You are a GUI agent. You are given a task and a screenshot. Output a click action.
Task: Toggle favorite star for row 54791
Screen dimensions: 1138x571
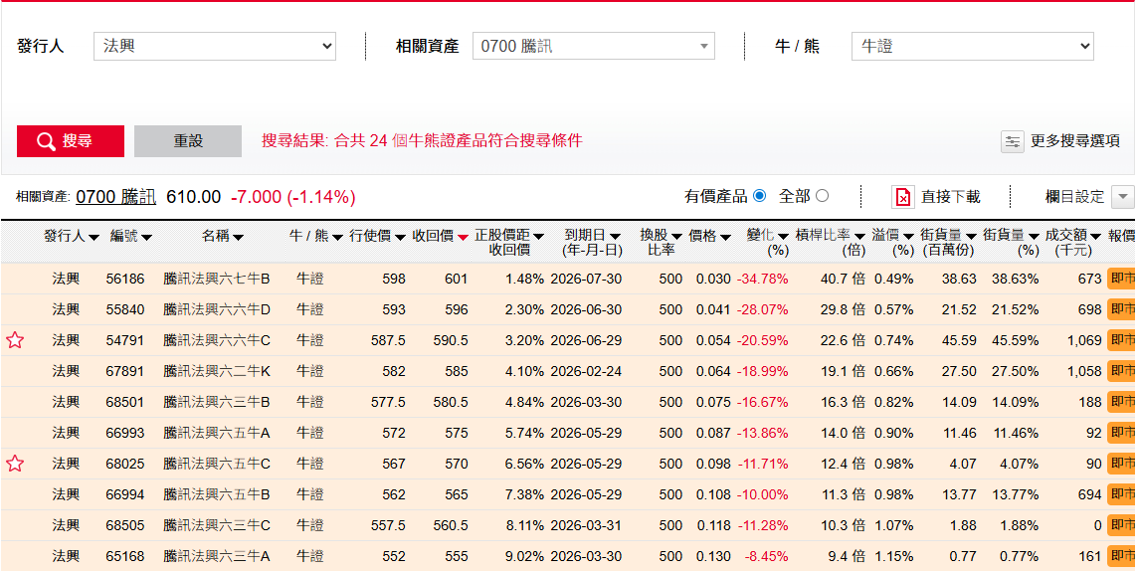click(x=15, y=339)
